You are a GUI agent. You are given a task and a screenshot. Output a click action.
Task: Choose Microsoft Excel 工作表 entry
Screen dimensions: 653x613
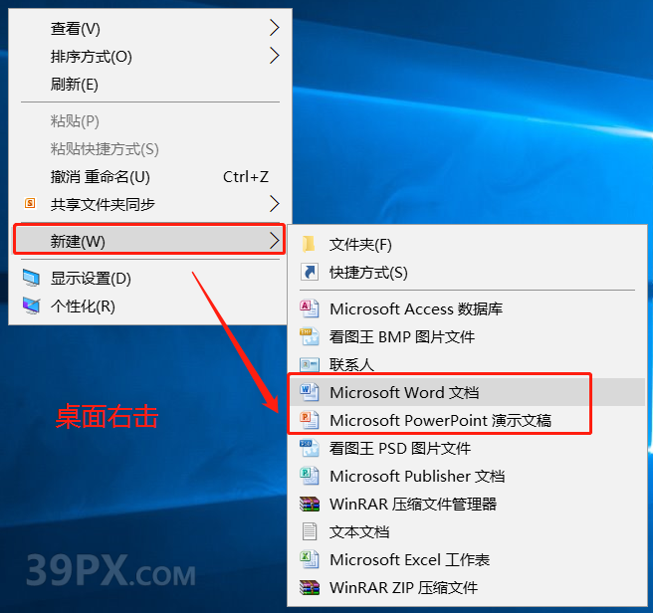tap(467, 559)
